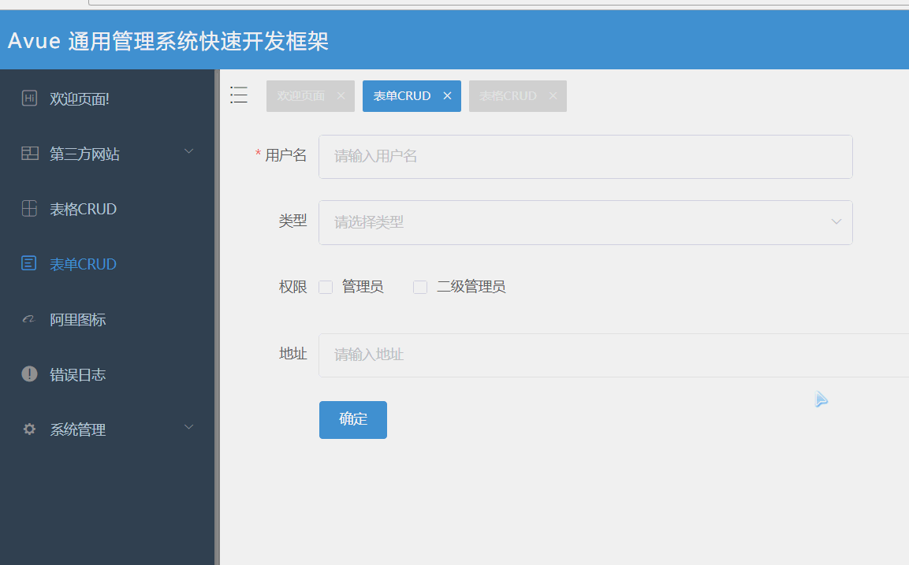This screenshot has width=909, height=565.
Task: Open 第三方网站 in the sidebar
Action: (x=107, y=154)
